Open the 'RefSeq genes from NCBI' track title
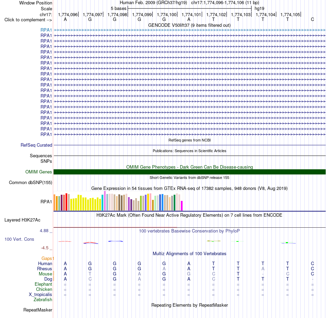Viewport: 326px width, 318px height. pyautogui.click(x=189, y=140)
